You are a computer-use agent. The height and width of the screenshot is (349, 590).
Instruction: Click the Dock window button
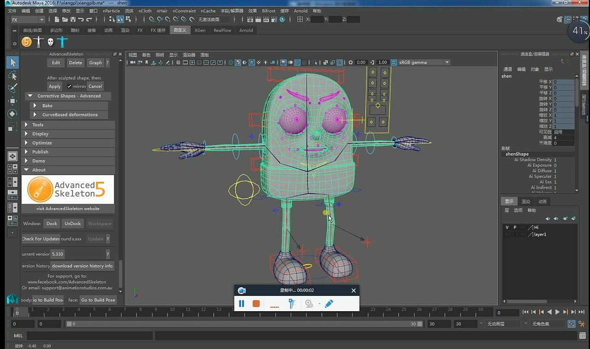coord(52,224)
